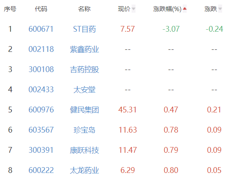Click row number 1
This screenshot has height=182, width=233.
point(10,29)
